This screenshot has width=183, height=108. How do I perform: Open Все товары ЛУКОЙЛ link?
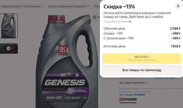click(x=132, y=95)
